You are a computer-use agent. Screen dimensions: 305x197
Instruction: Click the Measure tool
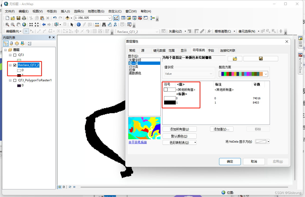[97, 25]
